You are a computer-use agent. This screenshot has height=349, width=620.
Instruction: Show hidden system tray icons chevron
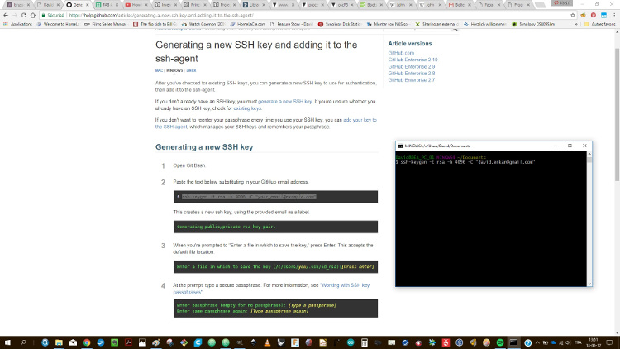(537, 342)
